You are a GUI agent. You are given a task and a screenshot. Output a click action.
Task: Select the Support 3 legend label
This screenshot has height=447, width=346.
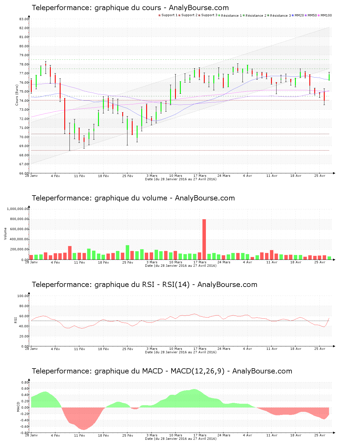[209, 15]
